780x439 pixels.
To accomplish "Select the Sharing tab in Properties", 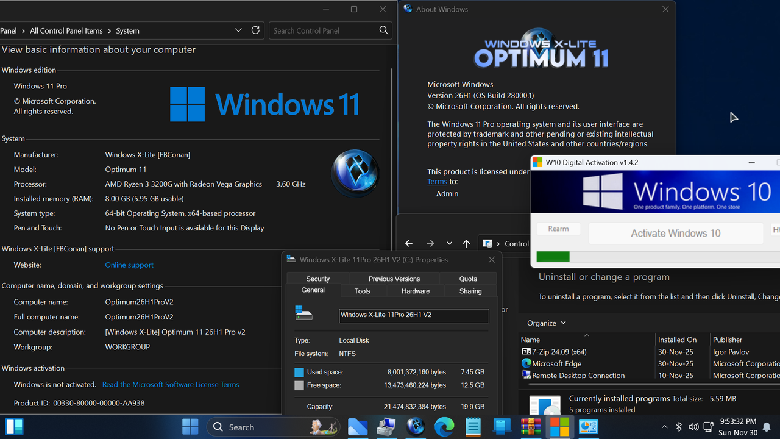I will [470, 291].
